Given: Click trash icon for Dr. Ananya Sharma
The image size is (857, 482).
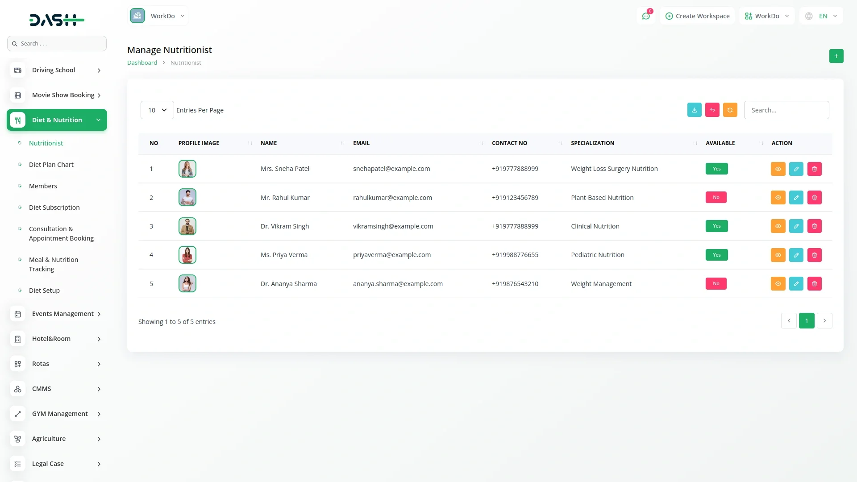Looking at the screenshot, I should pos(814,284).
